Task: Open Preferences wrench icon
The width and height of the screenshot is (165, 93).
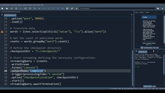Action: [x=72, y=9]
